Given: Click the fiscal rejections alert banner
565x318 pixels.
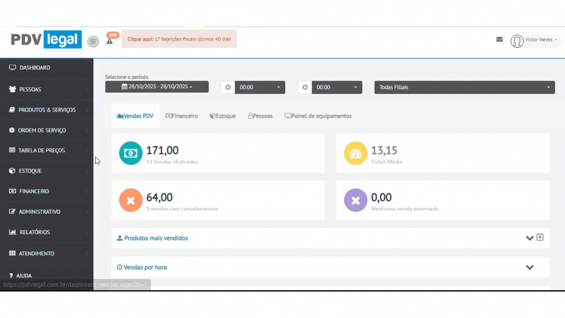Looking at the screenshot, I should 179,39.
